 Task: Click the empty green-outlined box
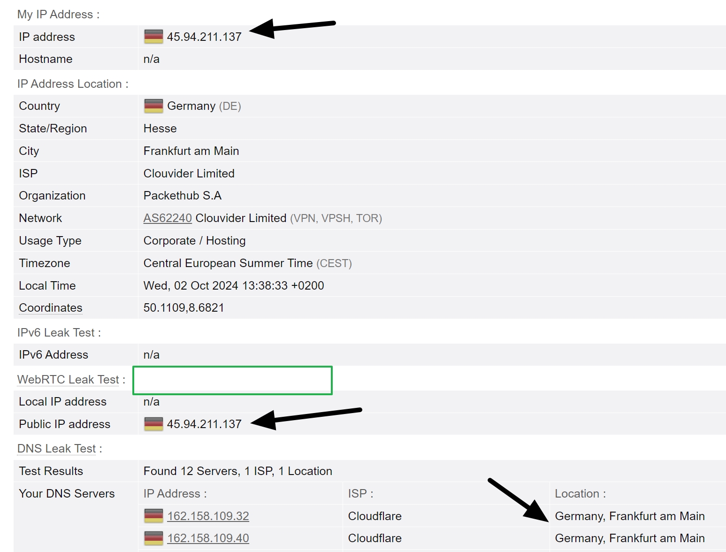click(232, 380)
